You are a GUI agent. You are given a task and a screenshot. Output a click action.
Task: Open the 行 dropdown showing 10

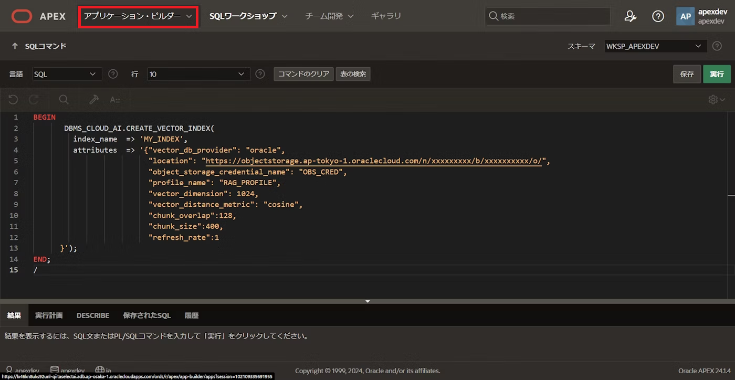[198, 74]
